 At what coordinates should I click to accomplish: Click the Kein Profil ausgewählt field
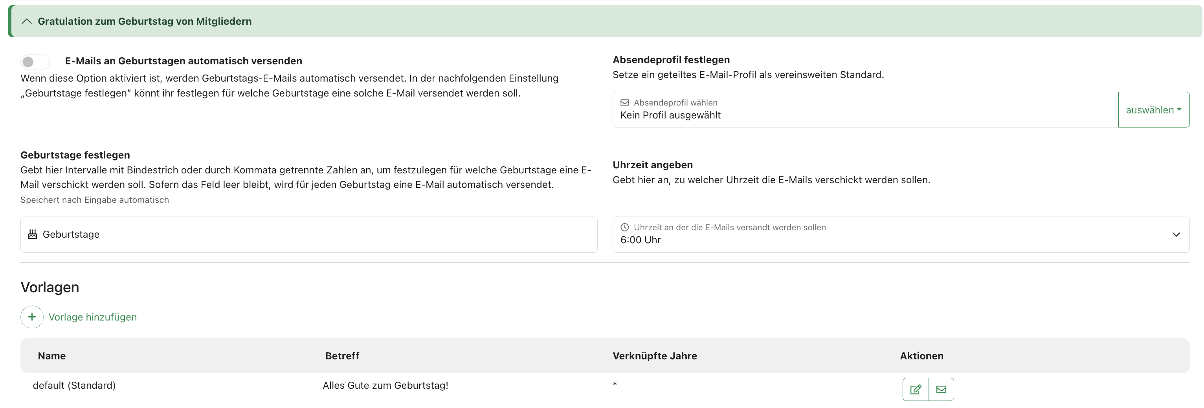(865, 110)
